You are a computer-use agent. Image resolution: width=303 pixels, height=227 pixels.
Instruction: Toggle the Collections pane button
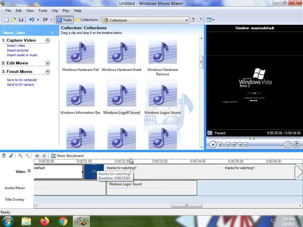87,20
